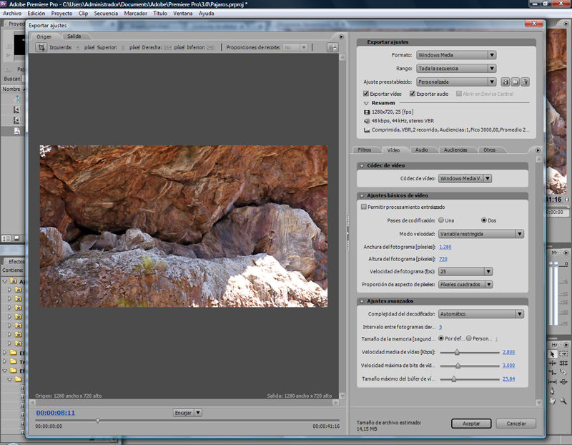The width and height of the screenshot is (572, 445).
Task: Select the Slide tool
Action: click(563, 382)
